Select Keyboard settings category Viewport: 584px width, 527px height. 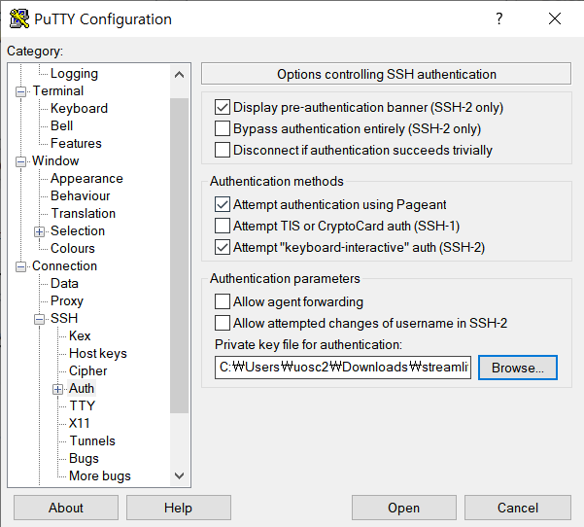(79, 108)
